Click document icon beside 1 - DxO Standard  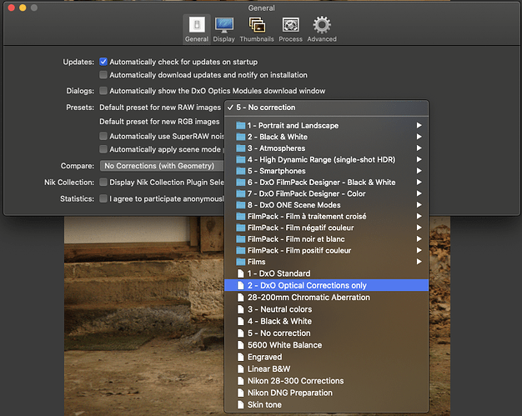click(240, 273)
